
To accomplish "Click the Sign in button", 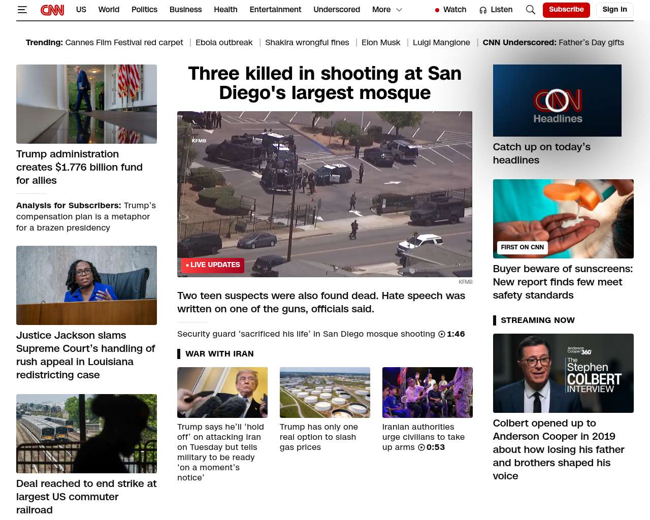I will [614, 10].
